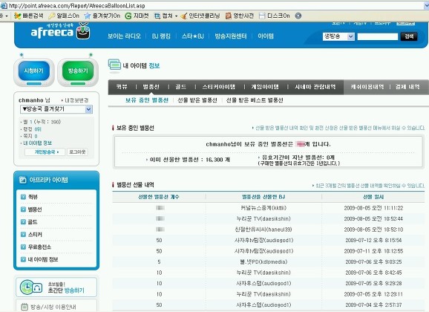Open 알패스On in the browser toolbar
This screenshot has width=429, height=312.
[x=64, y=16]
